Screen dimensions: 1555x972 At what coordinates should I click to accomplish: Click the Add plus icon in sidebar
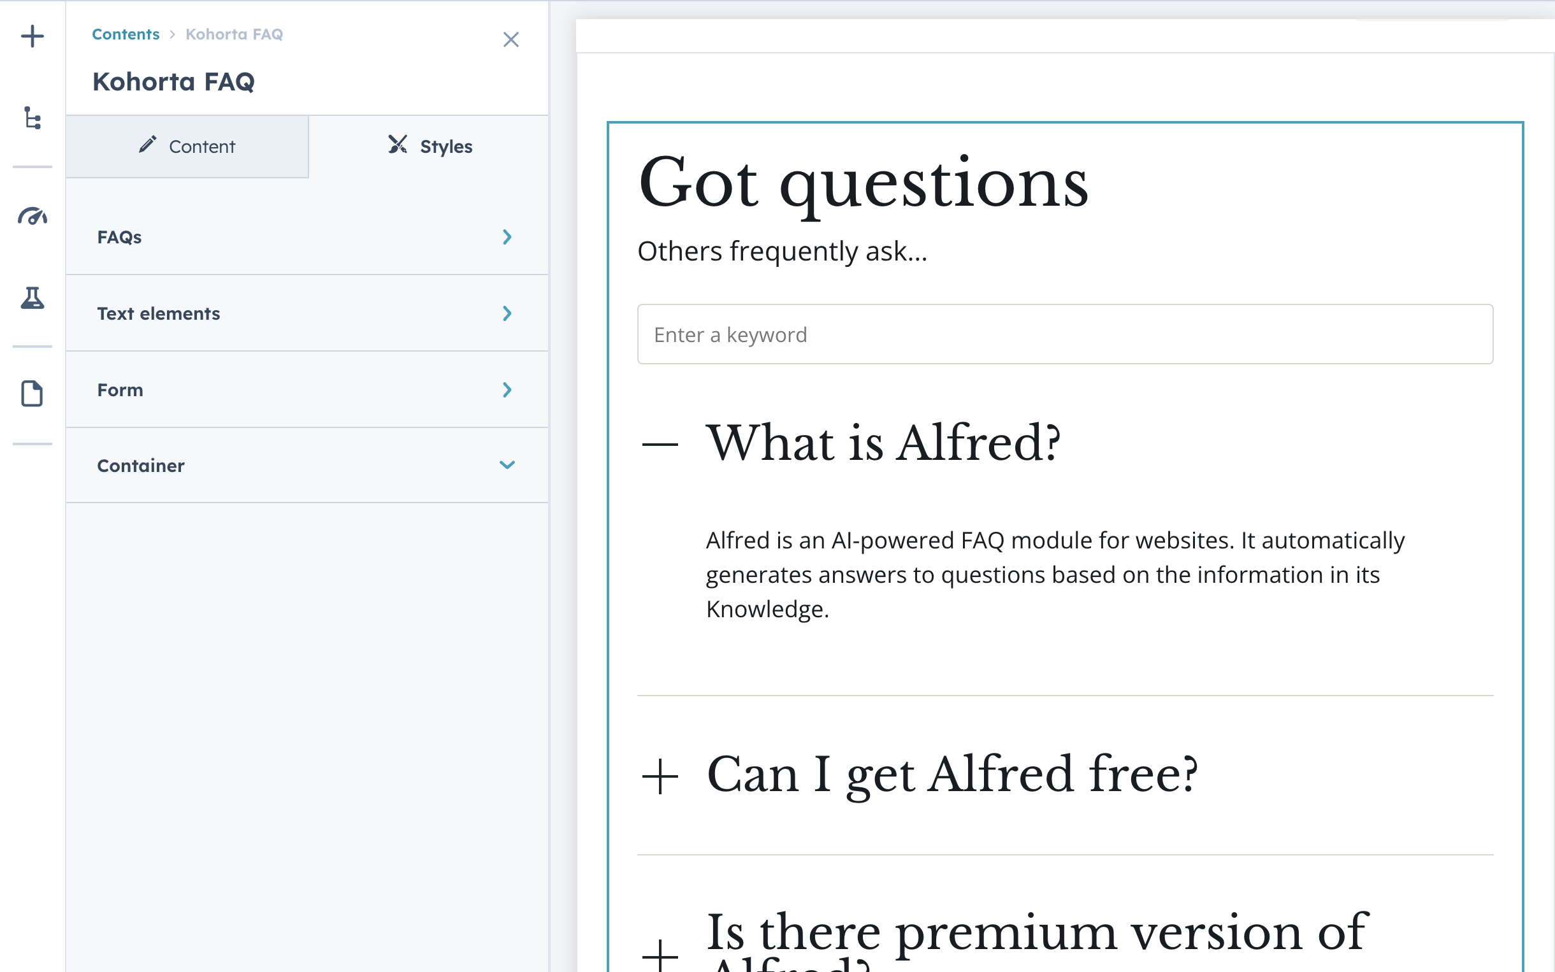(32, 36)
